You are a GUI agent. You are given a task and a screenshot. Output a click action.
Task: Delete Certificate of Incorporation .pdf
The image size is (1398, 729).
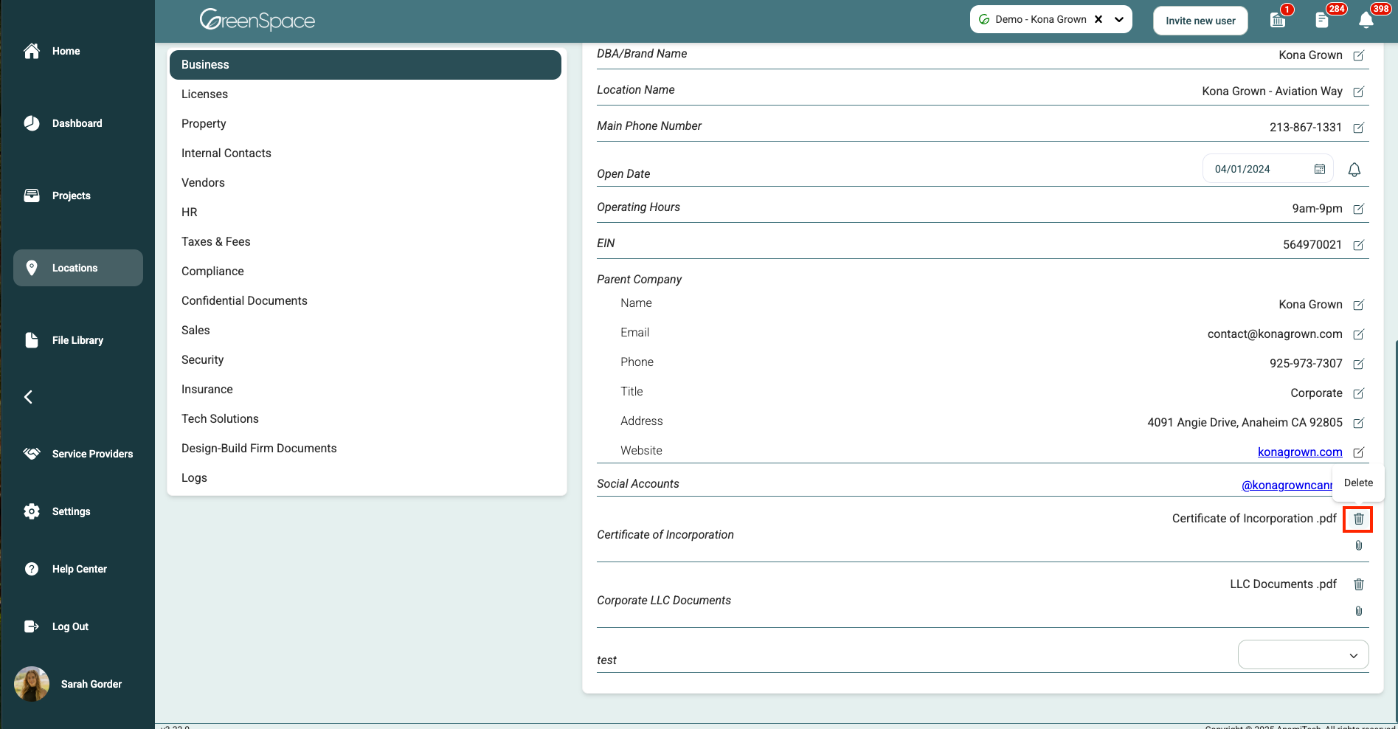(x=1358, y=519)
